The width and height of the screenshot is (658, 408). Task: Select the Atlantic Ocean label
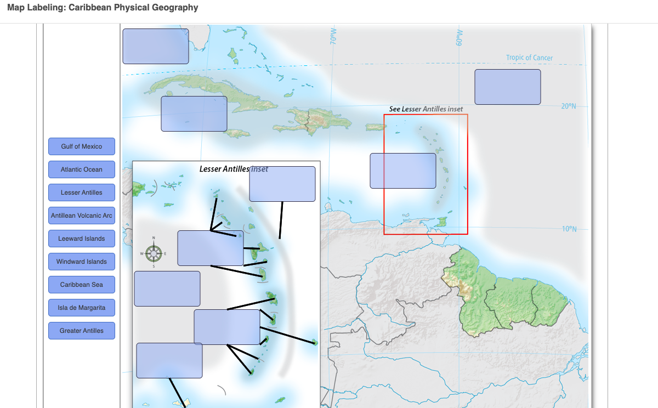[x=81, y=169]
